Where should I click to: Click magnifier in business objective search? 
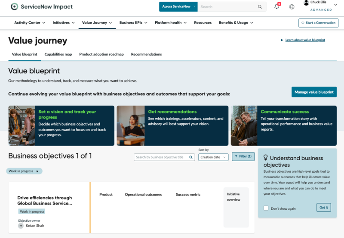191,157
